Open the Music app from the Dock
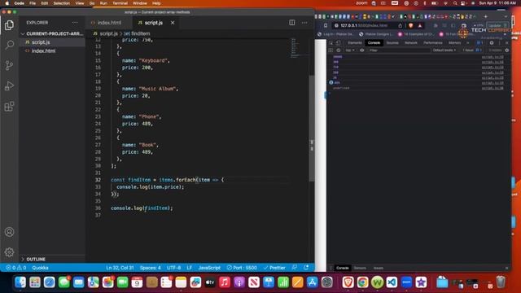The width and height of the screenshot is (521, 293). coord(225,282)
